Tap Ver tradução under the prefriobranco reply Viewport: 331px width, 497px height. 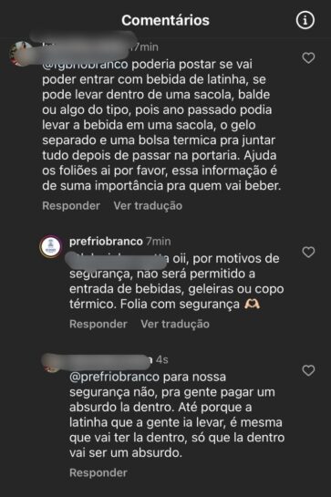pyautogui.click(x=175, y=324)
